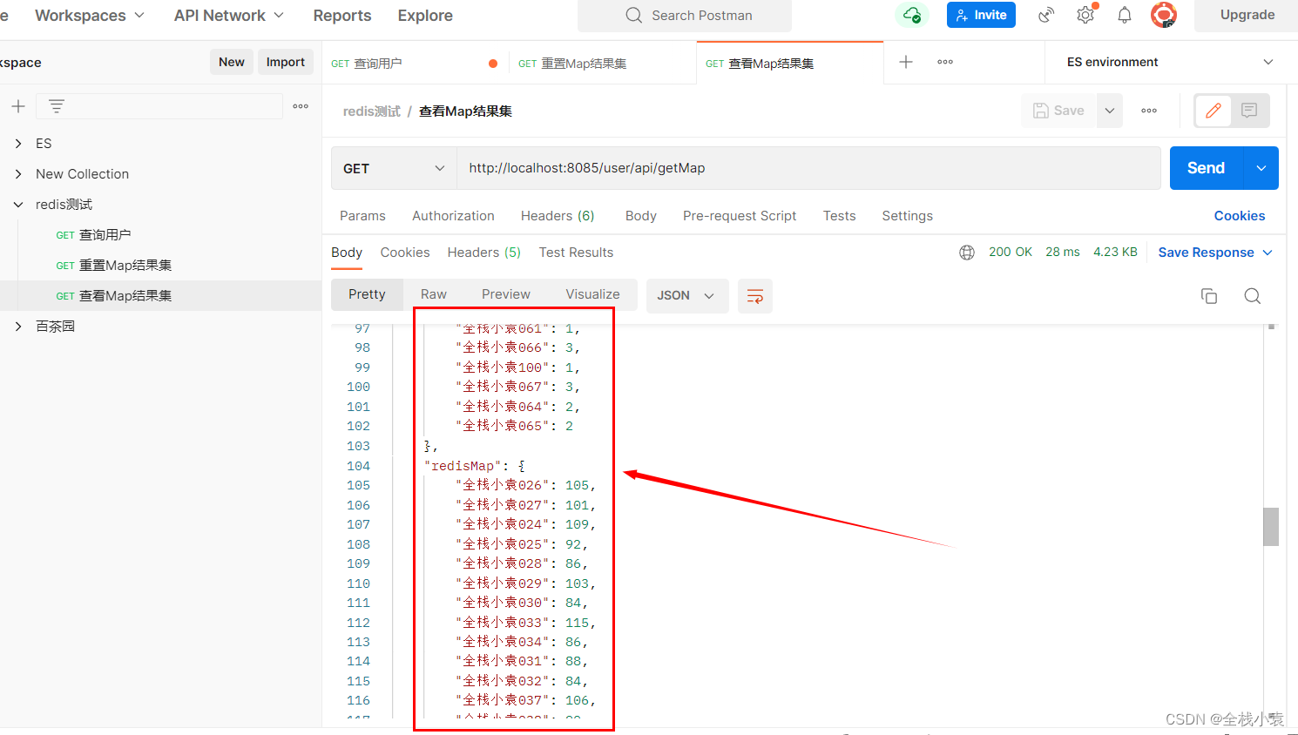1298x735 pixels.
Task: Click the Save button
Action: (1059, 111)
